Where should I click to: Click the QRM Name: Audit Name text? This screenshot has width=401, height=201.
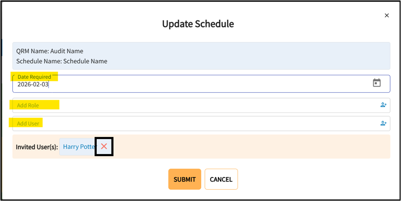(50, 51)
